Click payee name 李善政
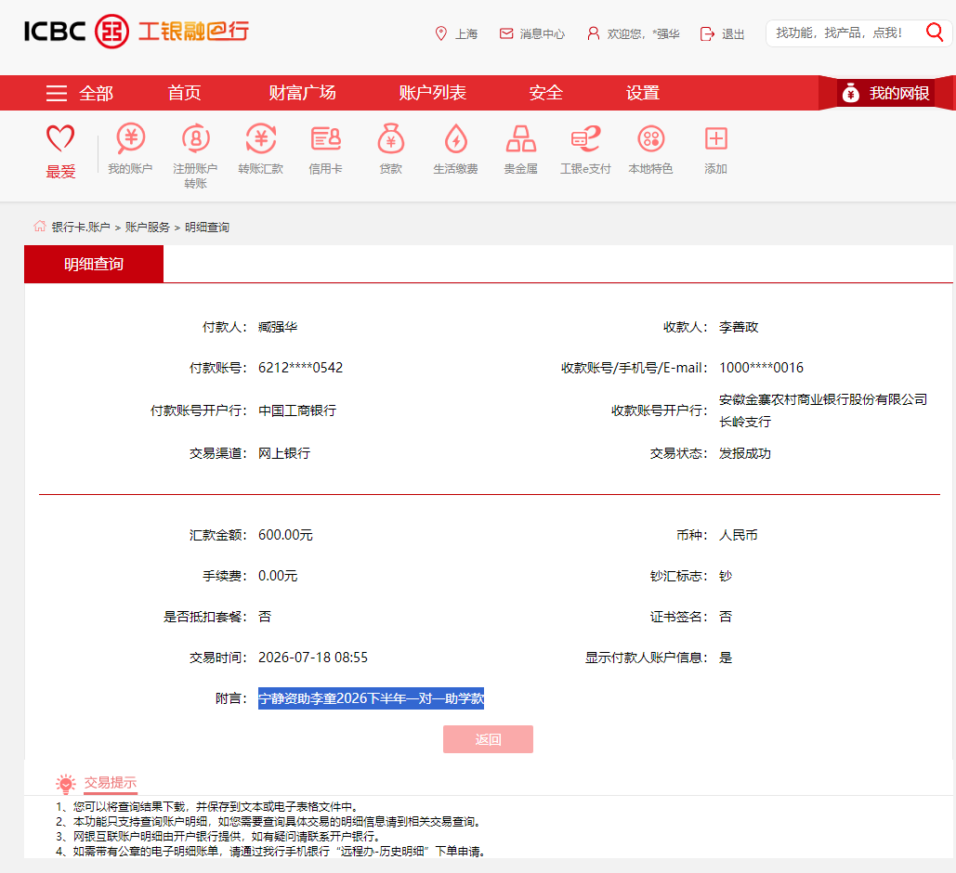Screen dimensions: 956x873 739,327
